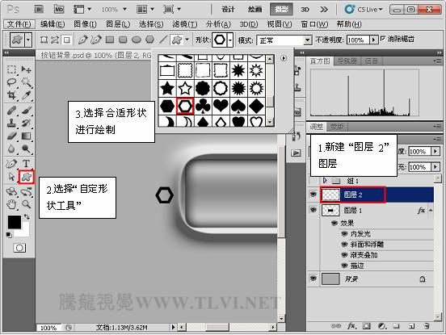Select the Hand tool
Image resolution: width=446 pixels, height=335 pixels.
(11, 204)
